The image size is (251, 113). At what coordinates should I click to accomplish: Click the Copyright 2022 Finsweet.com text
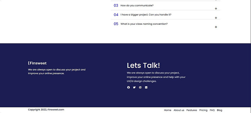point(46,110)
